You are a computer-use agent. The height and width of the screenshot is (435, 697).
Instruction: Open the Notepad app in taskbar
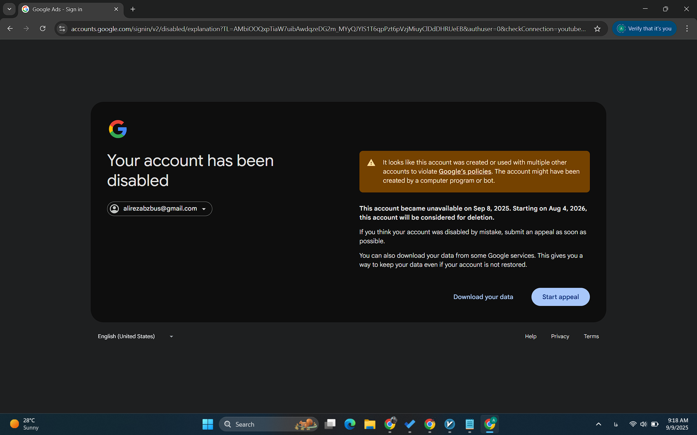(x=470, y=424)
